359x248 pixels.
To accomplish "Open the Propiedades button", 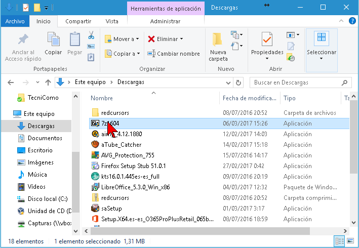I will [x=267, y=46].
